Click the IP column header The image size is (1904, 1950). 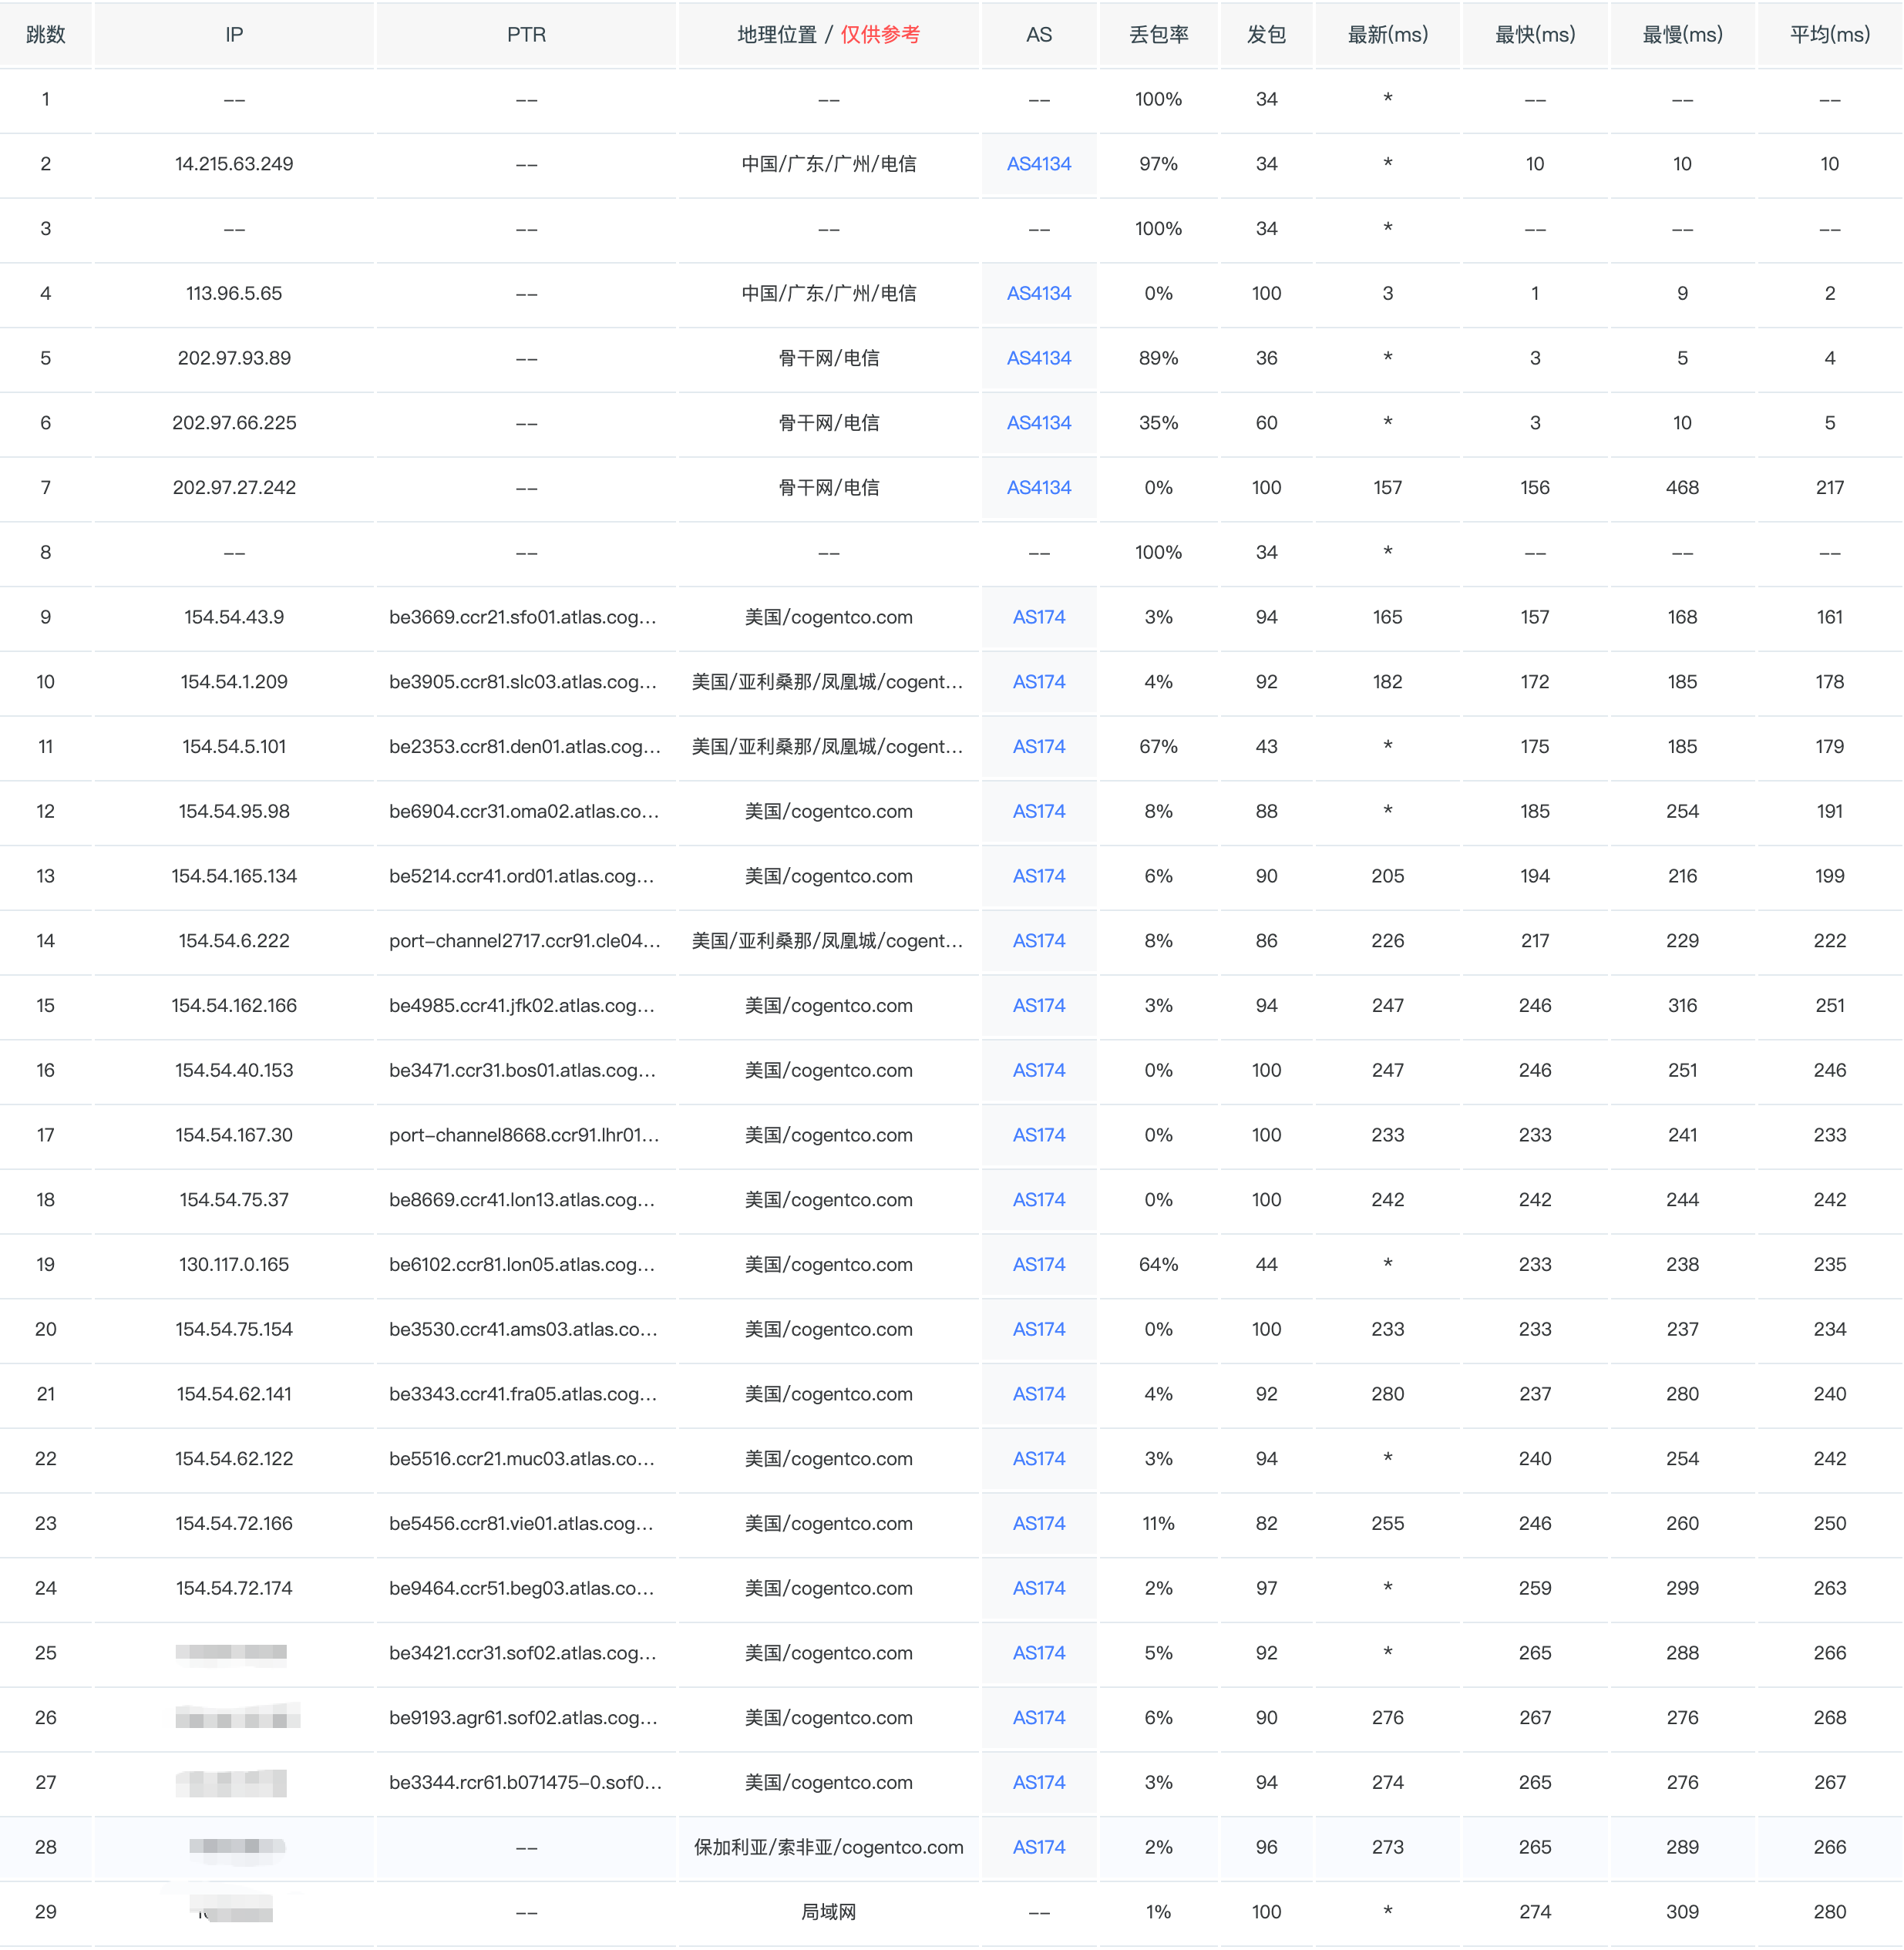pos(234,35)
